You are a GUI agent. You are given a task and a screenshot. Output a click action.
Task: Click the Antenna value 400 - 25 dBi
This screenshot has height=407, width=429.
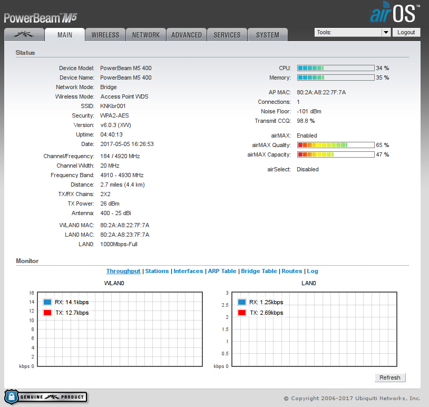(116, 213)
